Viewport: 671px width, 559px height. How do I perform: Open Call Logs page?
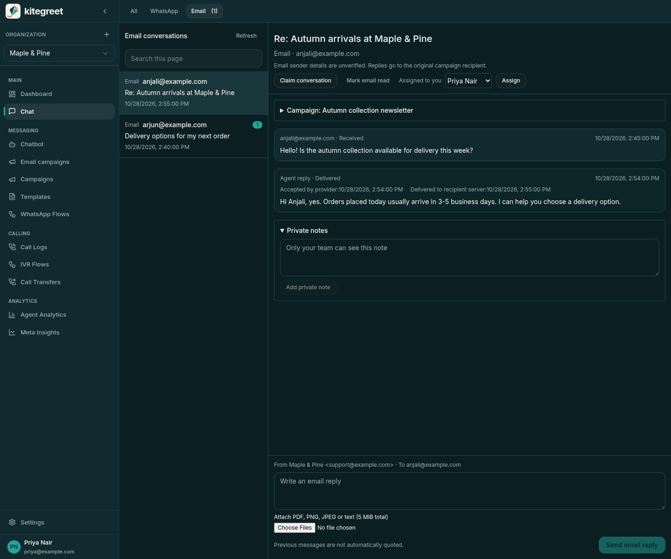point(59,247)
